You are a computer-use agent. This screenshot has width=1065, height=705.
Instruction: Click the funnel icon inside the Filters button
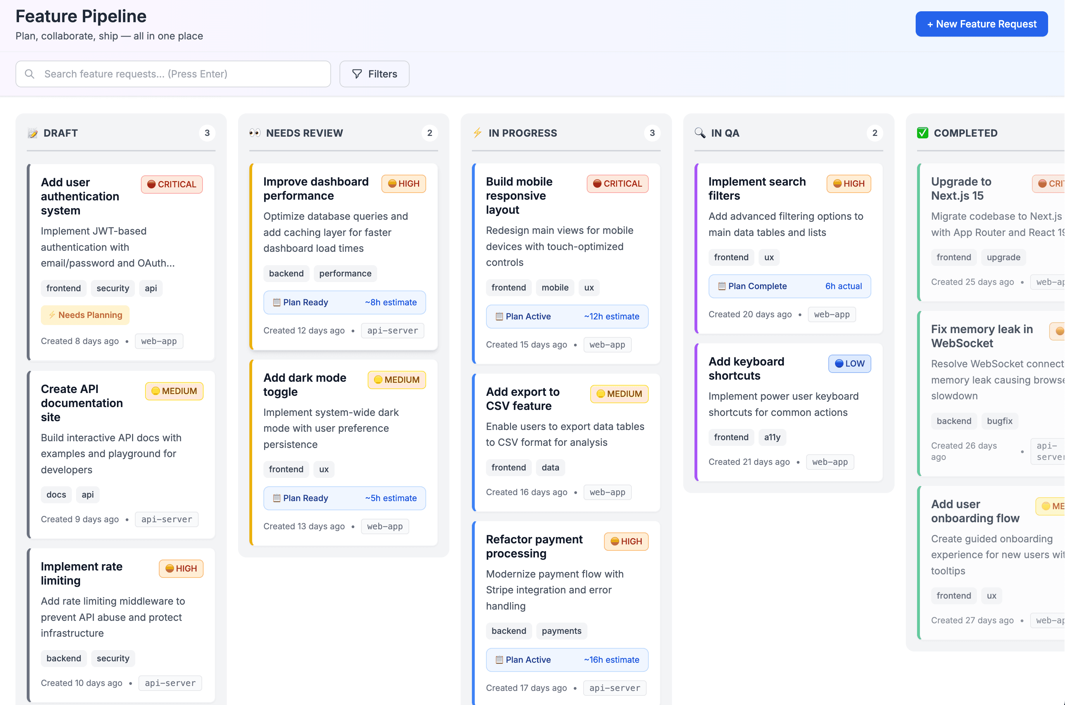(x=356, y=74)
